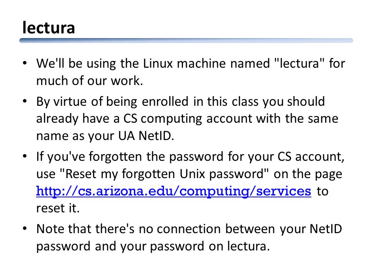Click the word "connection" in last bullet

[189, 229]
